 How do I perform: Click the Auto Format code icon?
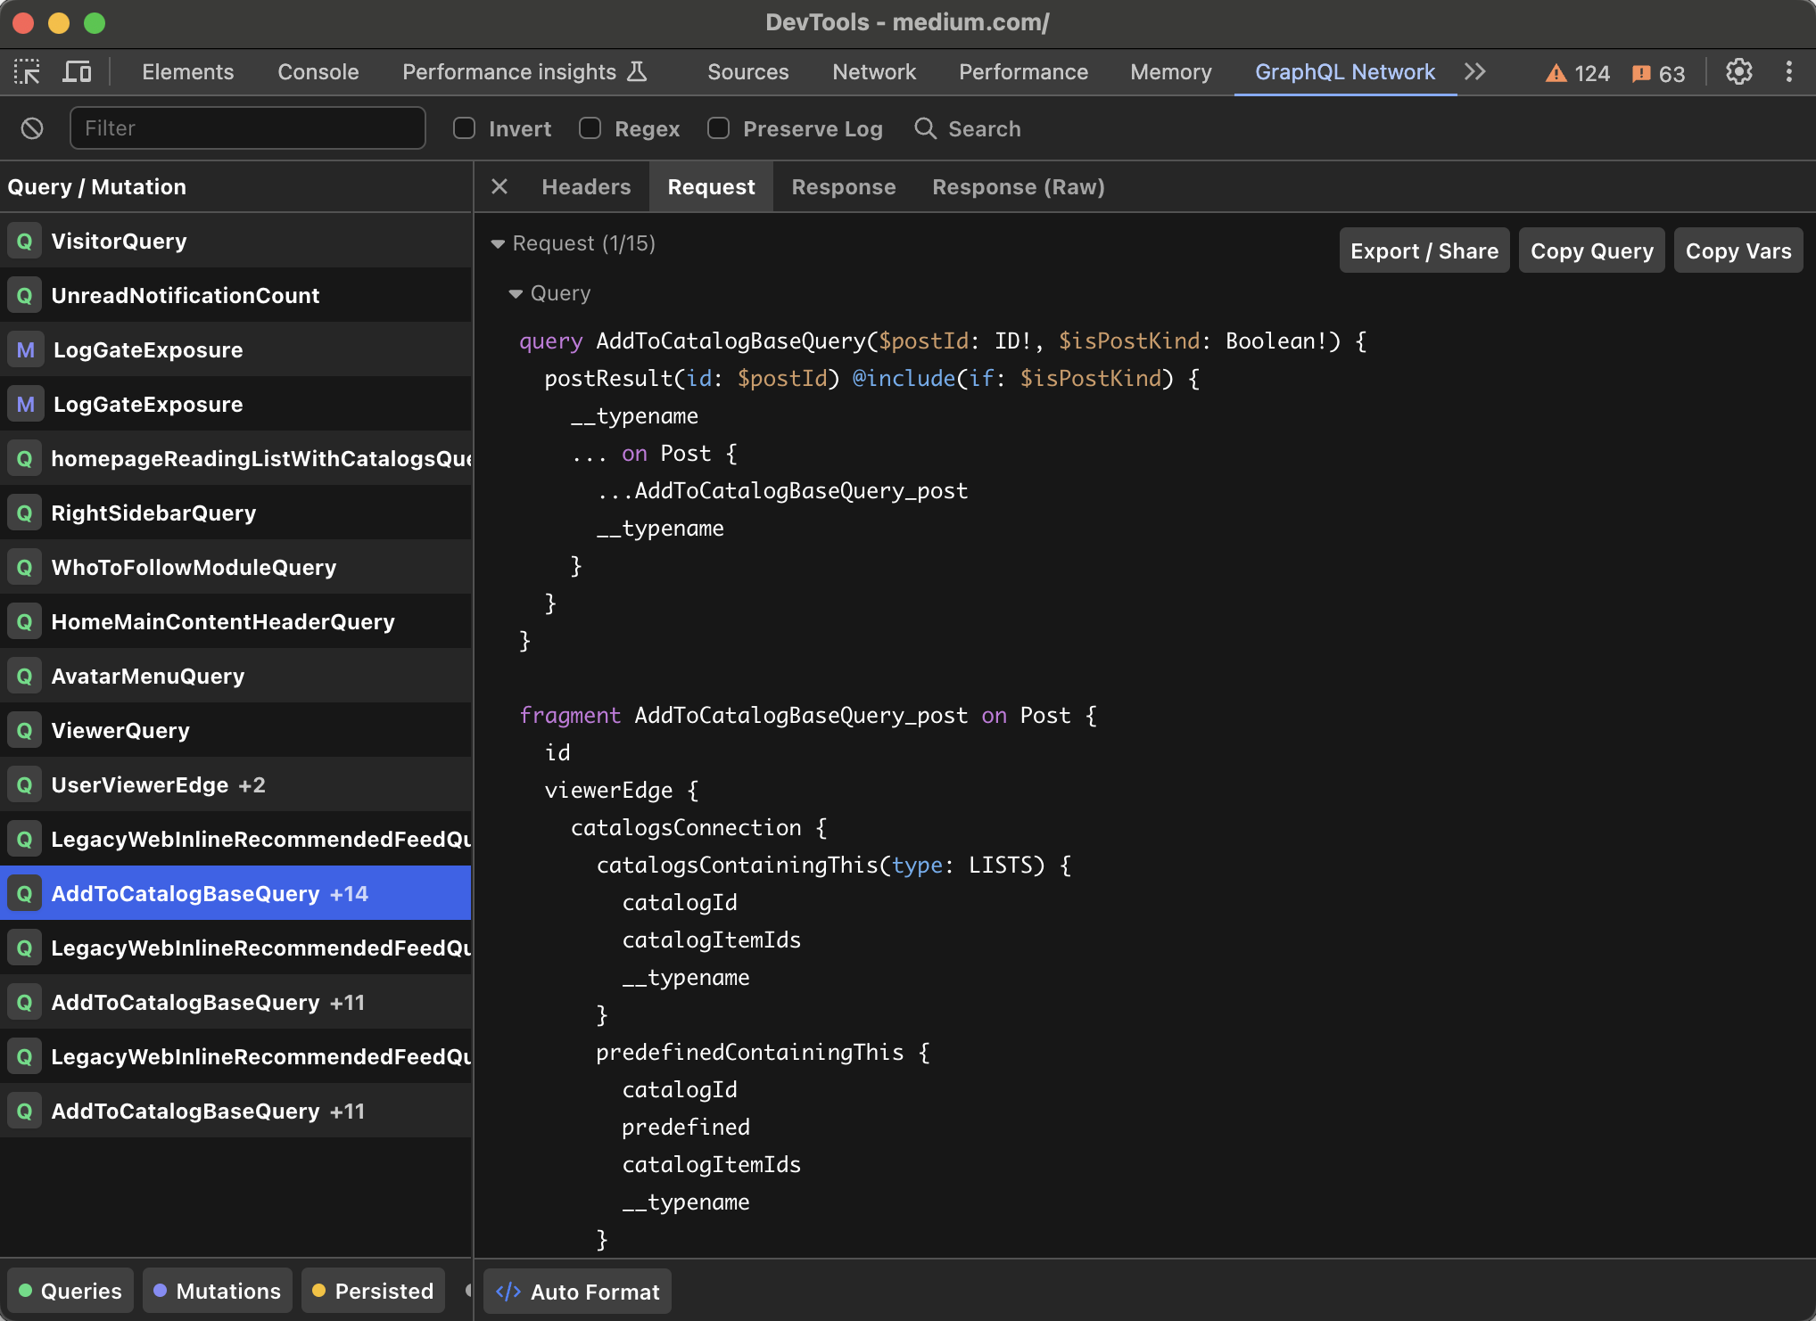click(508, 1291)
